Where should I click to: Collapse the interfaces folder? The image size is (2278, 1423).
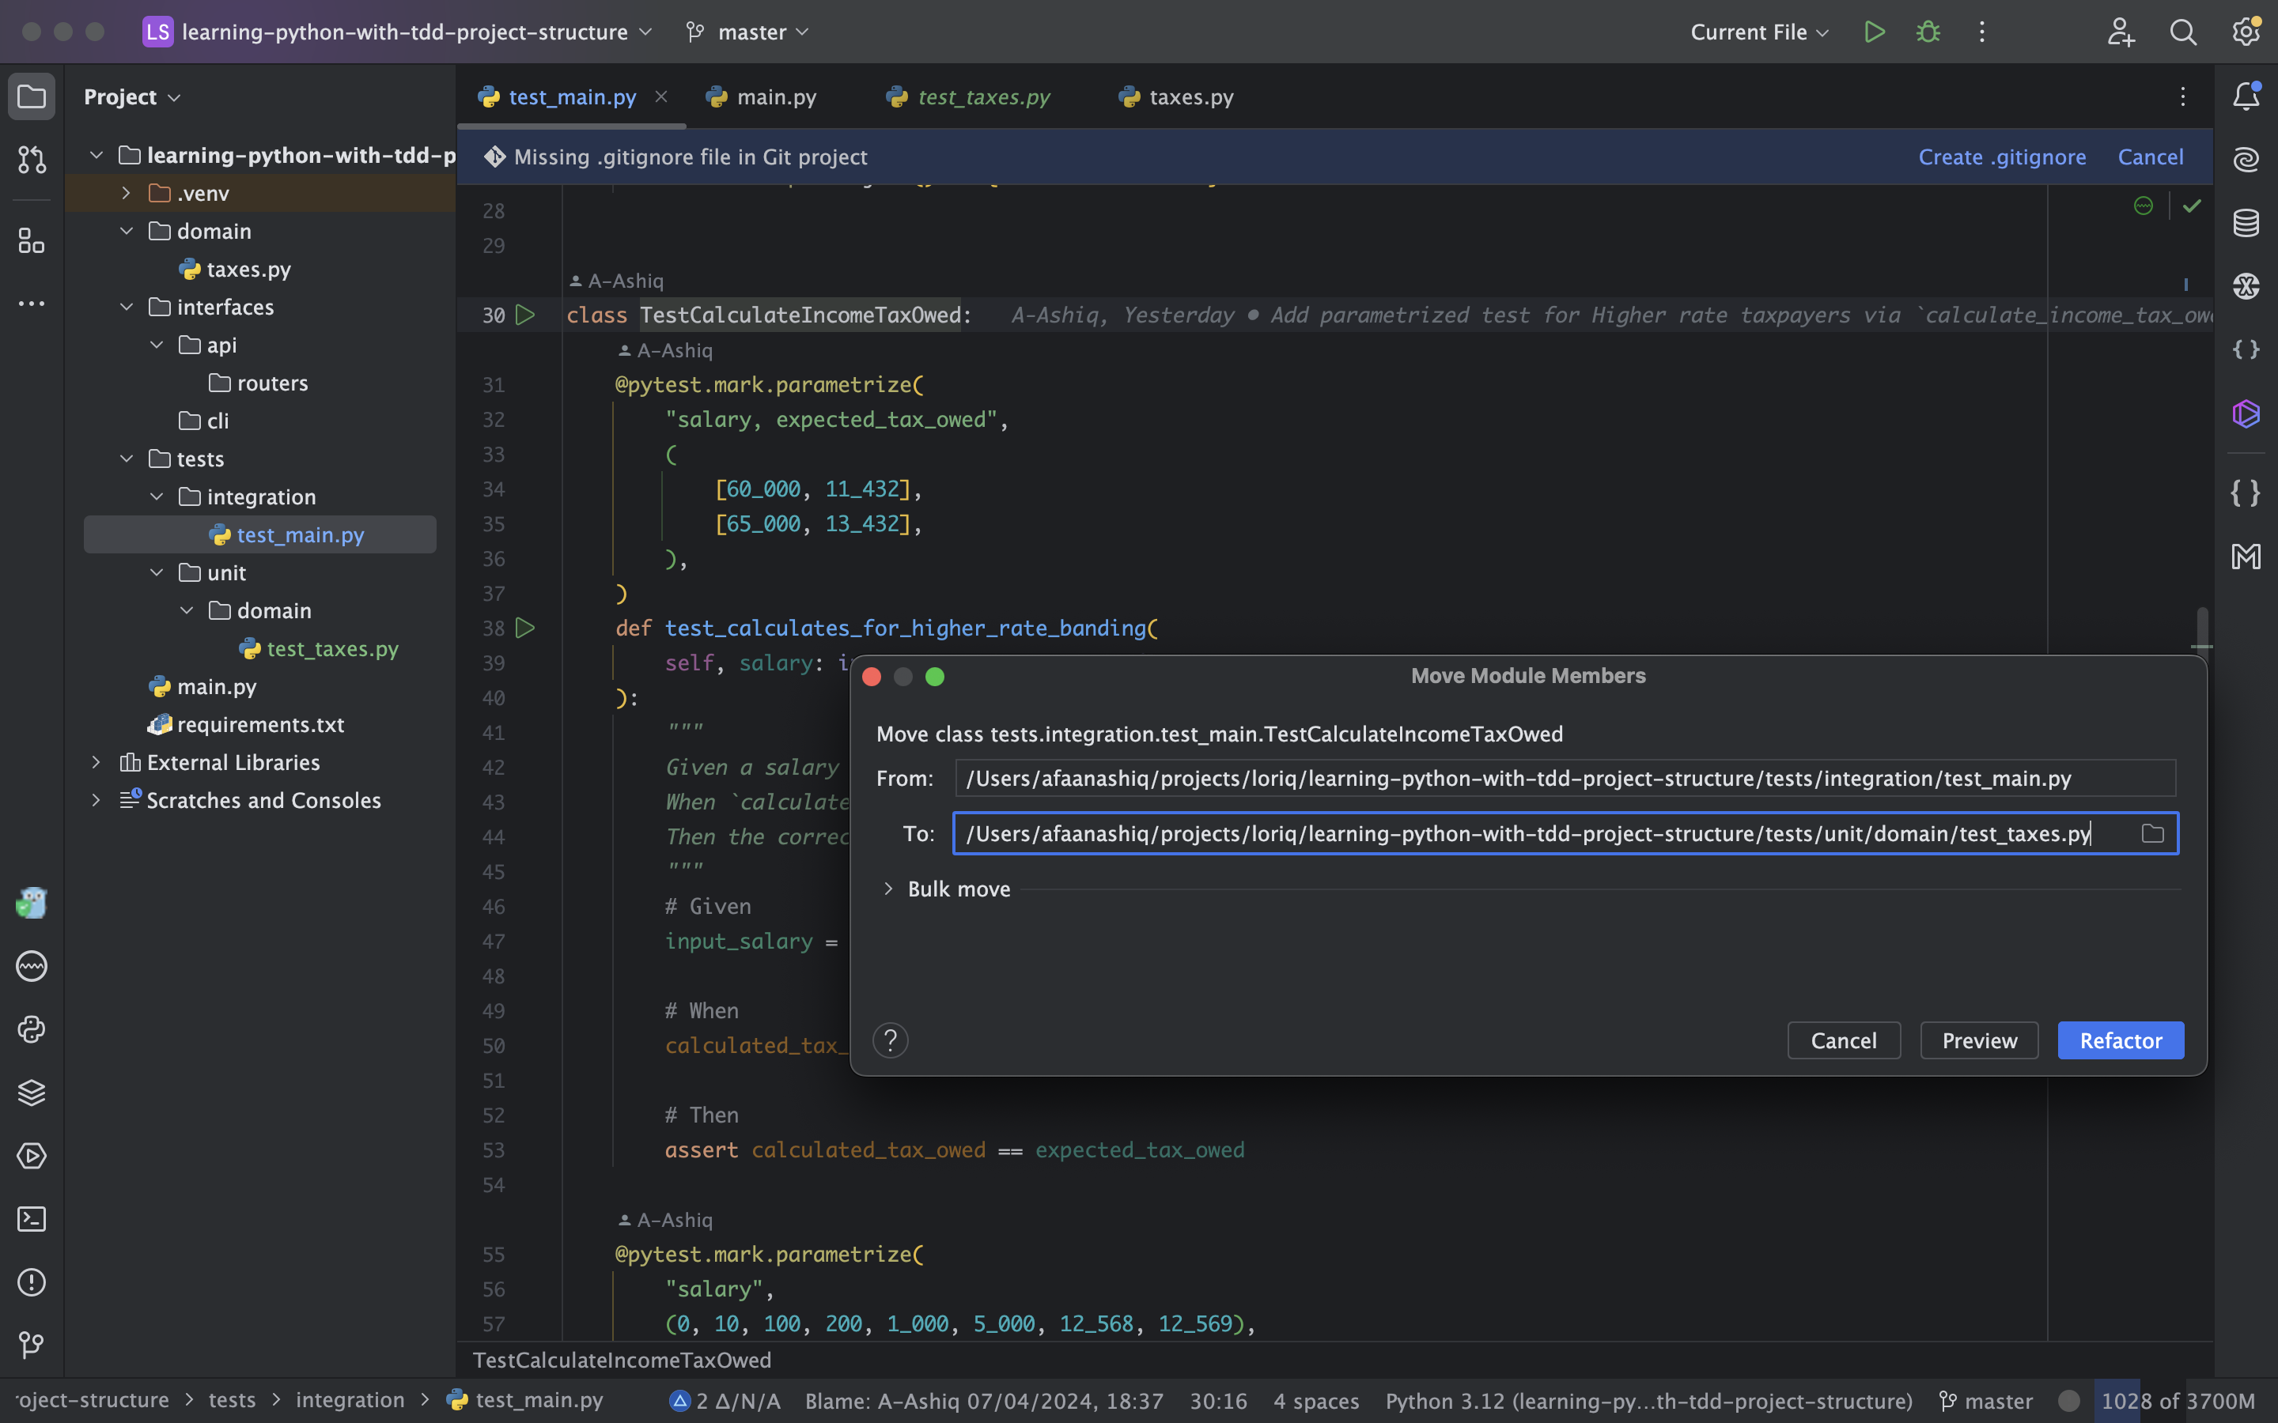pyautogui.click(x=126, y=307)
